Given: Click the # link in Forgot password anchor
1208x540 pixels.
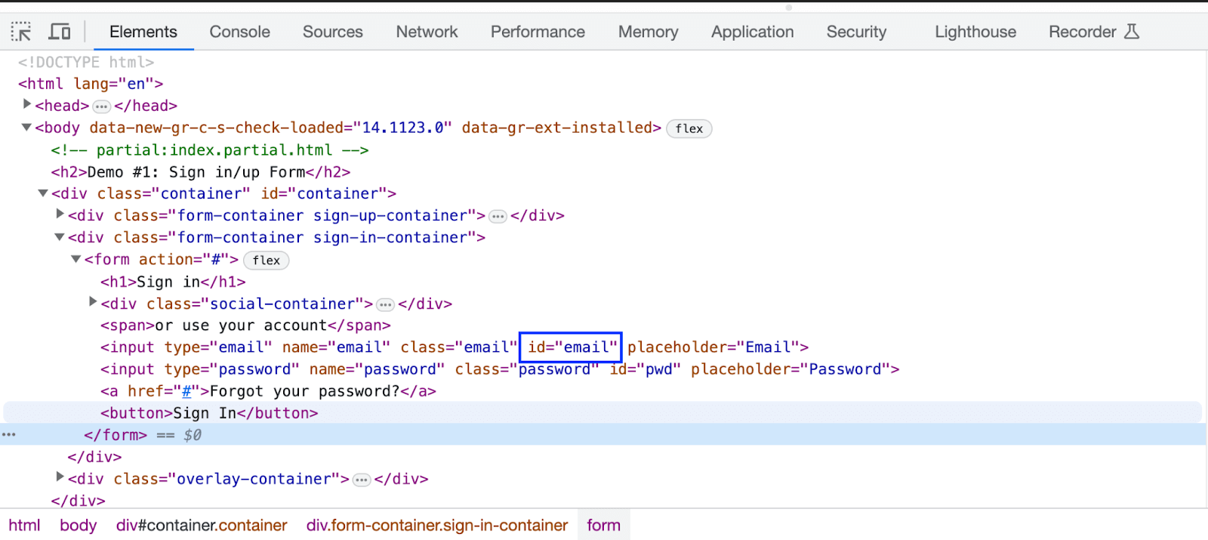Looking at the screenshot, I should click(186, 391).
